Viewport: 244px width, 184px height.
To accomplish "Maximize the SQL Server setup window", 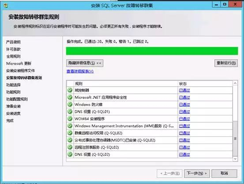I will 225,4.
